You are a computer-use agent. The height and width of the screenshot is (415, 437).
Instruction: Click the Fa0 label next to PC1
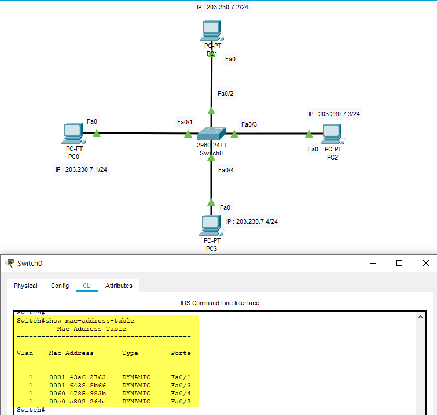[x=230, y=59]
